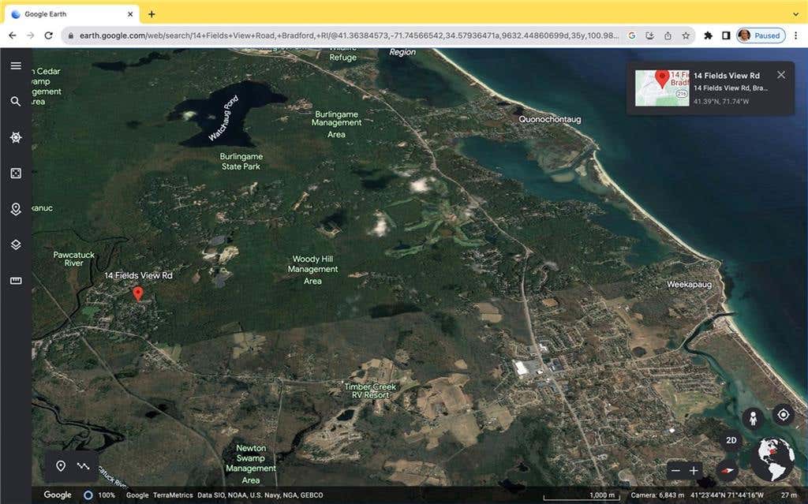Viewport: 808px width, 504px height.
Task: Reset orientation with the compass
Action: tap(727, 471)
